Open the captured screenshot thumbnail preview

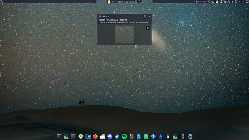click(x=125, y=35)
